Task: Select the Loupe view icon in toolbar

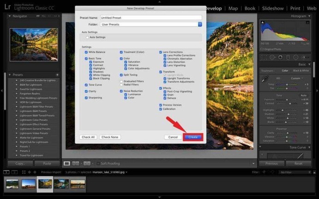Action: tap(67, 164)
